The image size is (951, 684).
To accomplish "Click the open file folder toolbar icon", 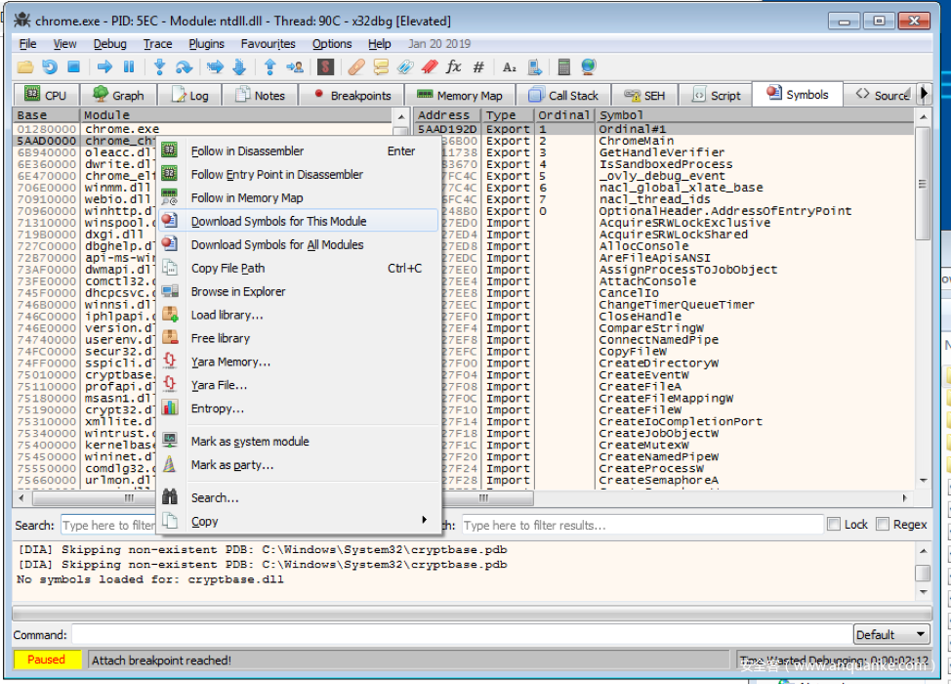I will (x=25, y=66).
